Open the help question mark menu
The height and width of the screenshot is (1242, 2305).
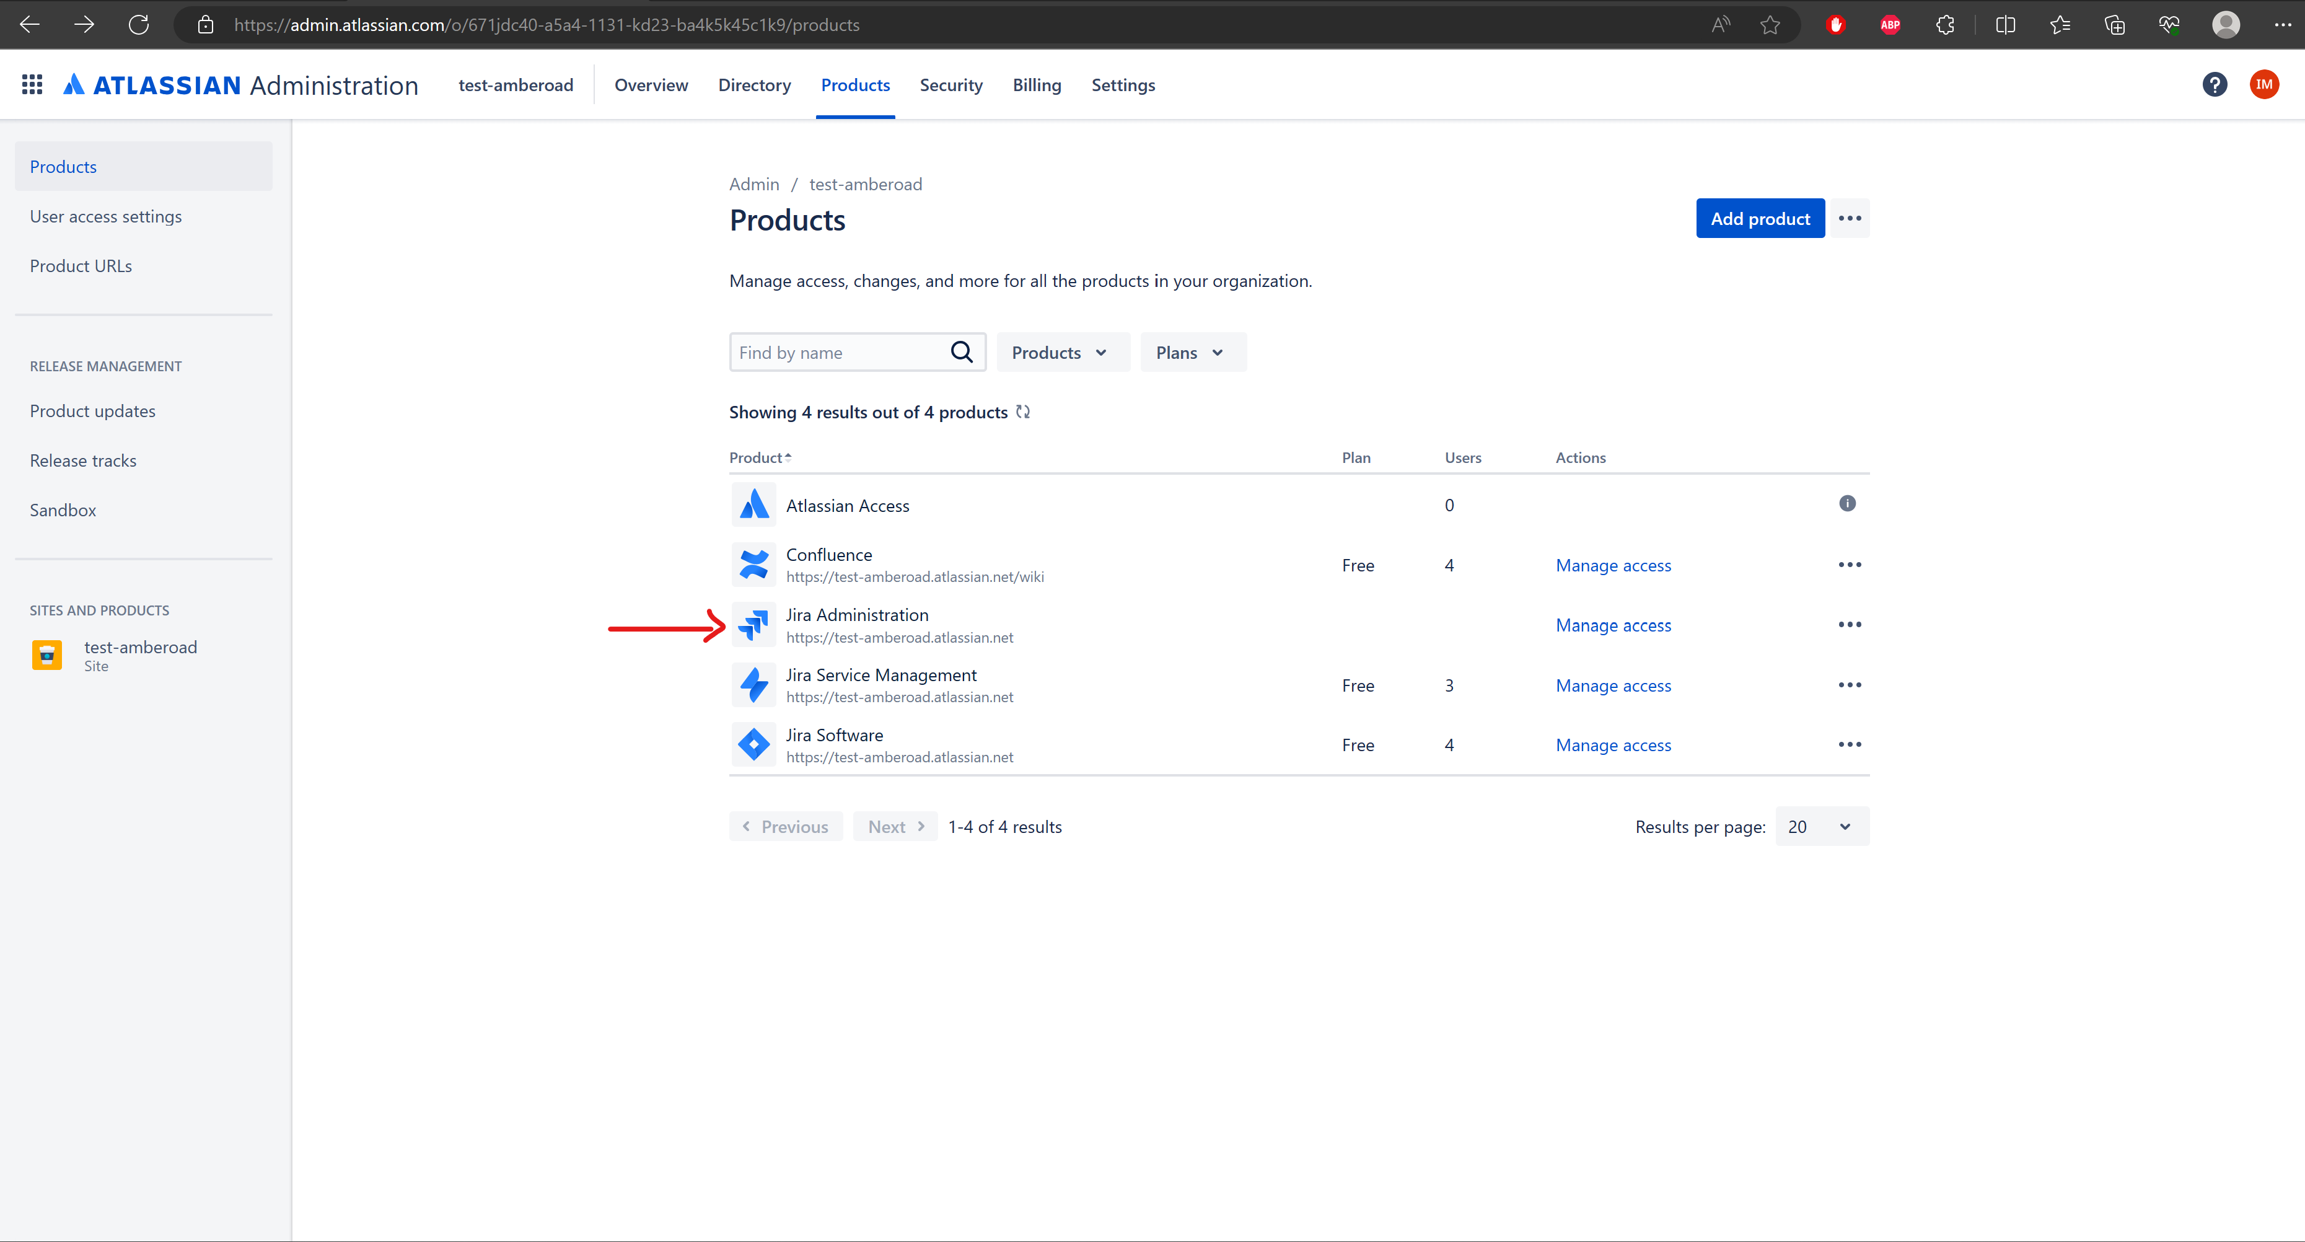click(2215, 85)
